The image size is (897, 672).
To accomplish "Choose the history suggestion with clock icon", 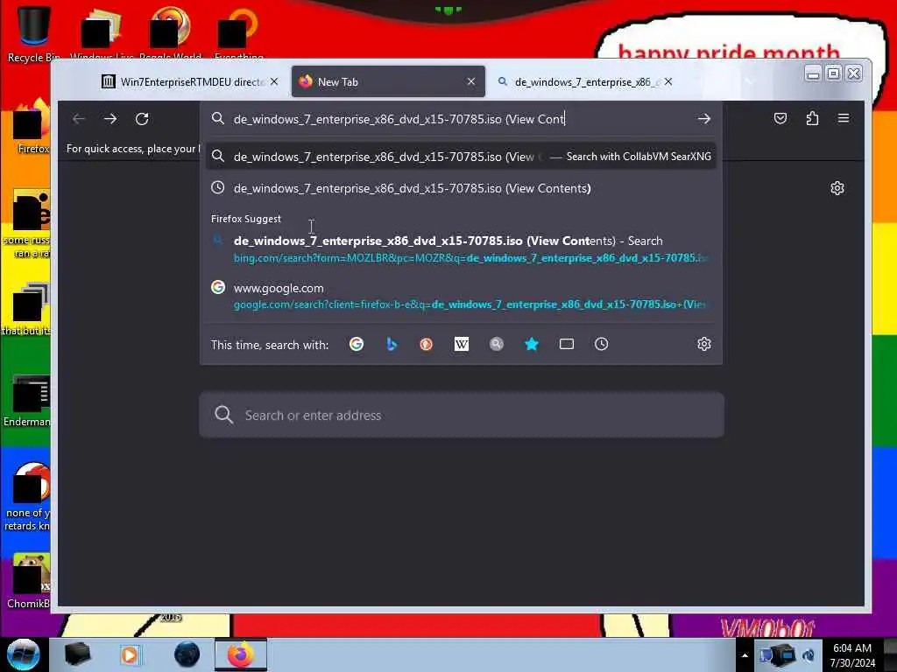I will pyautogui.click(x=461, y=188).
